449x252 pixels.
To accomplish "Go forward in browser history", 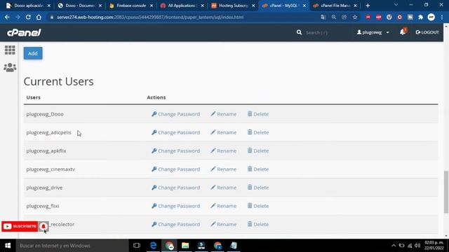I will coord(18,17).
